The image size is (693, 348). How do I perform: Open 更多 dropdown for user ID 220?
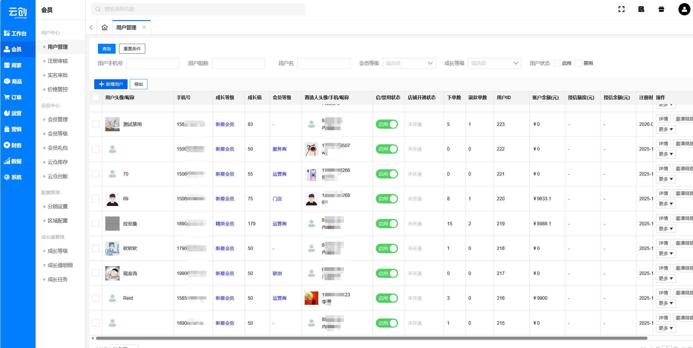tap(666, 204)
